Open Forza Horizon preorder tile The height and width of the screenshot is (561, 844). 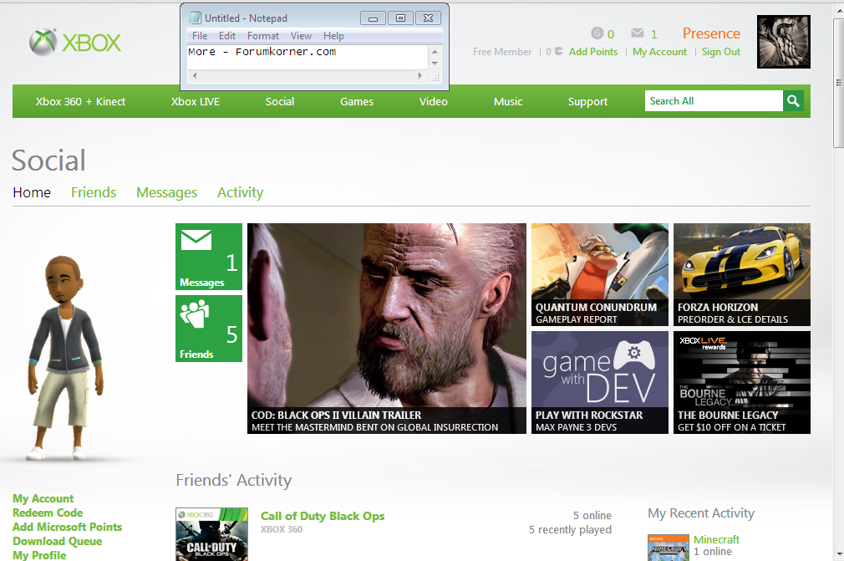tap(742, 274)
